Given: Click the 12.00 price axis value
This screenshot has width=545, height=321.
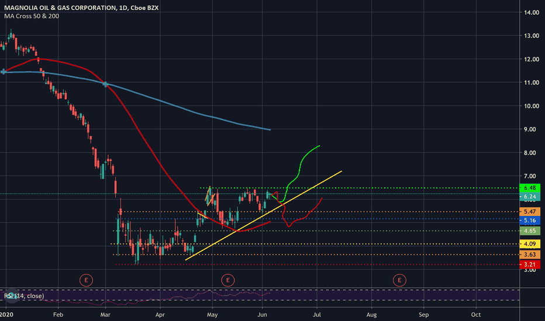Looking at the screenshot, I should click(x=532, y=60).
